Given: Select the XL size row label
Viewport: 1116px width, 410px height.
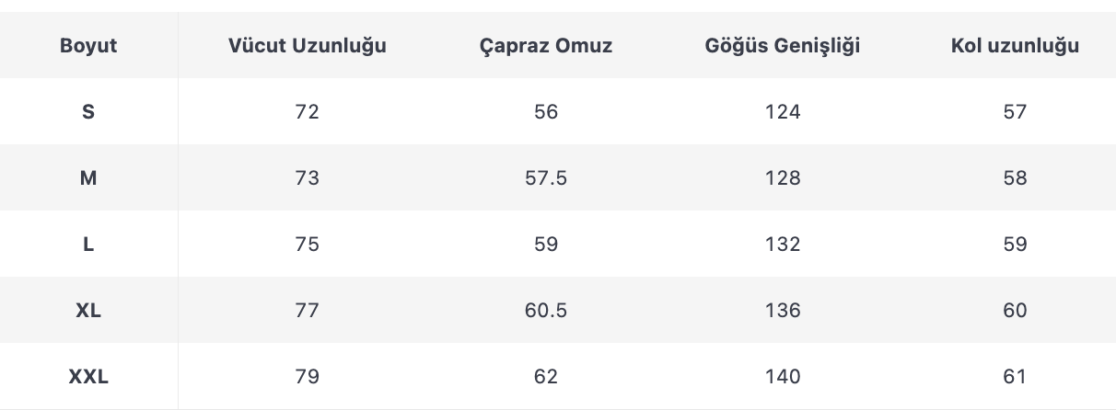Looking at the screenshot, I should click(x=88, y=311).
